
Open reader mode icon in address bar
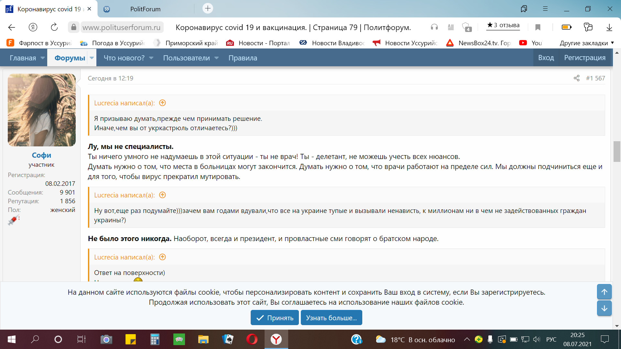[451, 27]
